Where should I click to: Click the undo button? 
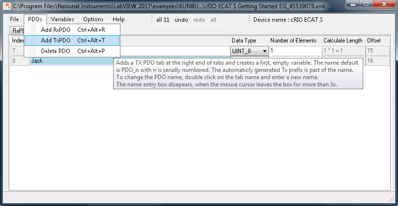click(x=181, y=20)
